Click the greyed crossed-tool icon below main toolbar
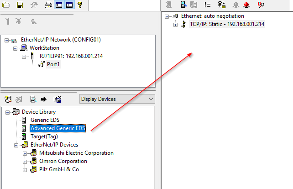The width and height of the screenshot is (293, 189). pyautogui.click(x=19, y=21)
